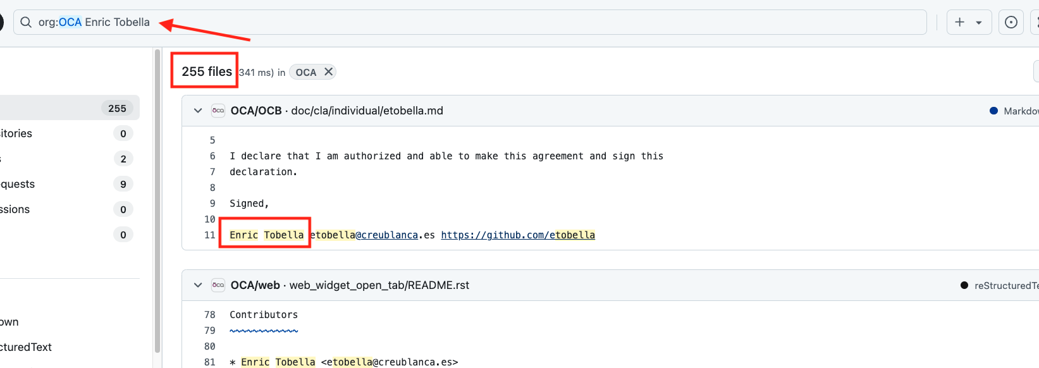The width and height of the screenshot is (1039, 368).
Task: Click the search field with org:OCA query
Action: (x=470, y=22)
